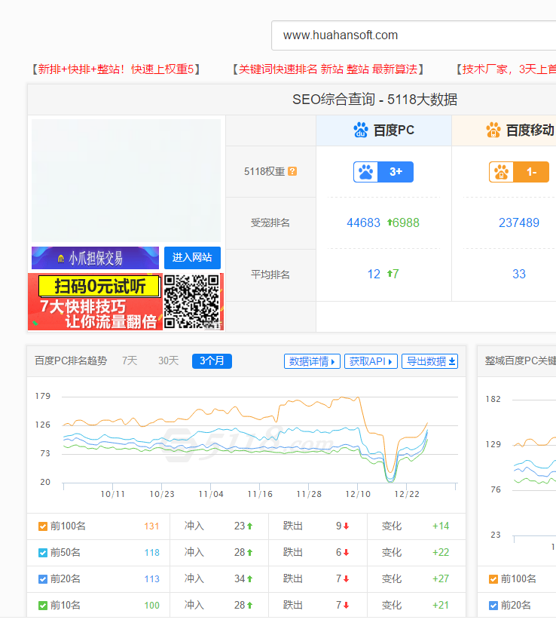Click 前20名 count 113
This screenshot has width=556, height=632.
[151, 579]
